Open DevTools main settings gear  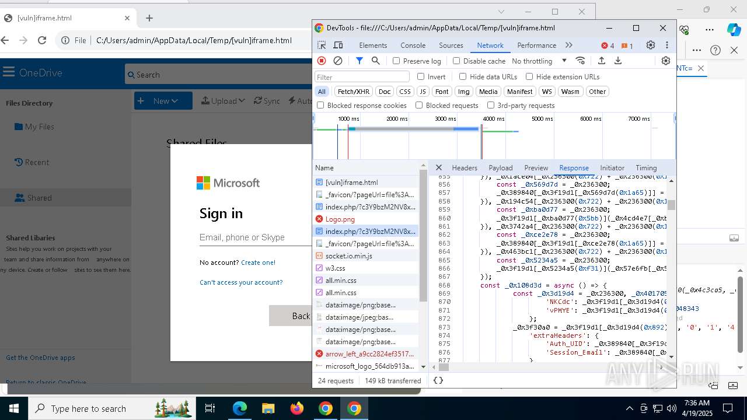[651, 45]
